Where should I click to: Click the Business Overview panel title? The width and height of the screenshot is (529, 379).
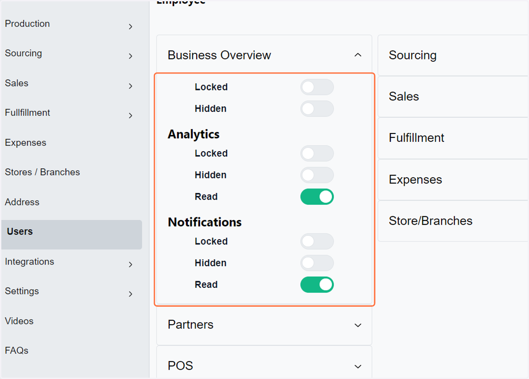219,55
